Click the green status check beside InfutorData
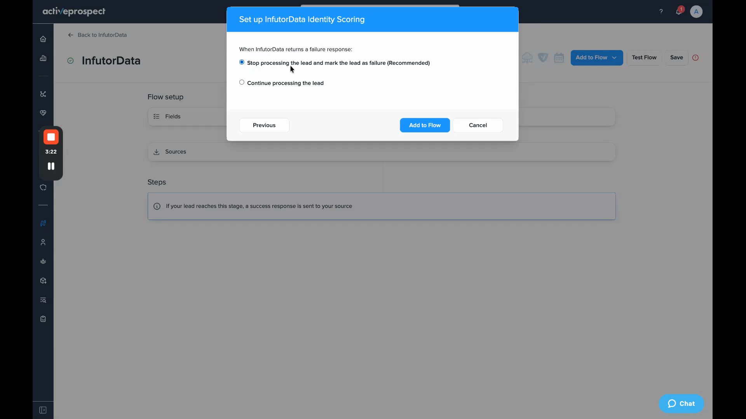Image resolution: width=746 pixels, height=419 pixels. tap(70, 61)
